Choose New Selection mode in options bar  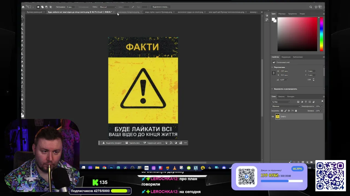[x=38, y=7]
